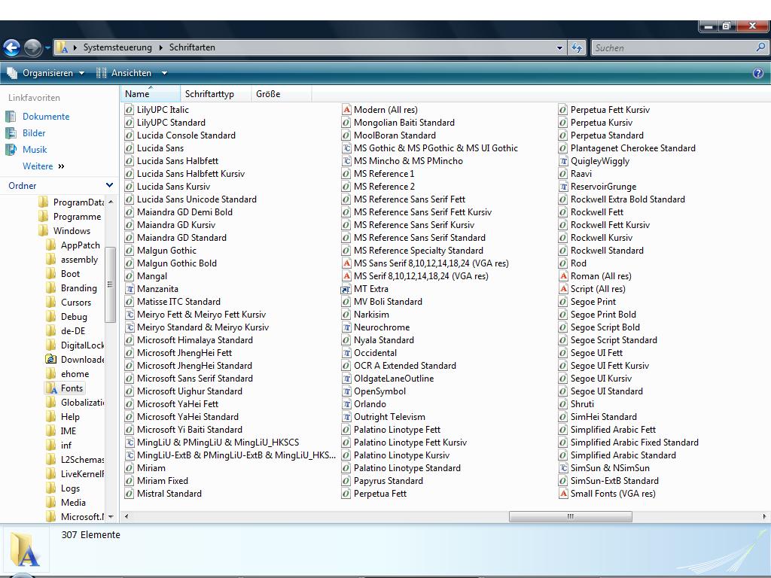The width and height of the screenshot is (771, 578).
Task: Click the Downloaded folder icon in tree
Action: tap(51, 359)
